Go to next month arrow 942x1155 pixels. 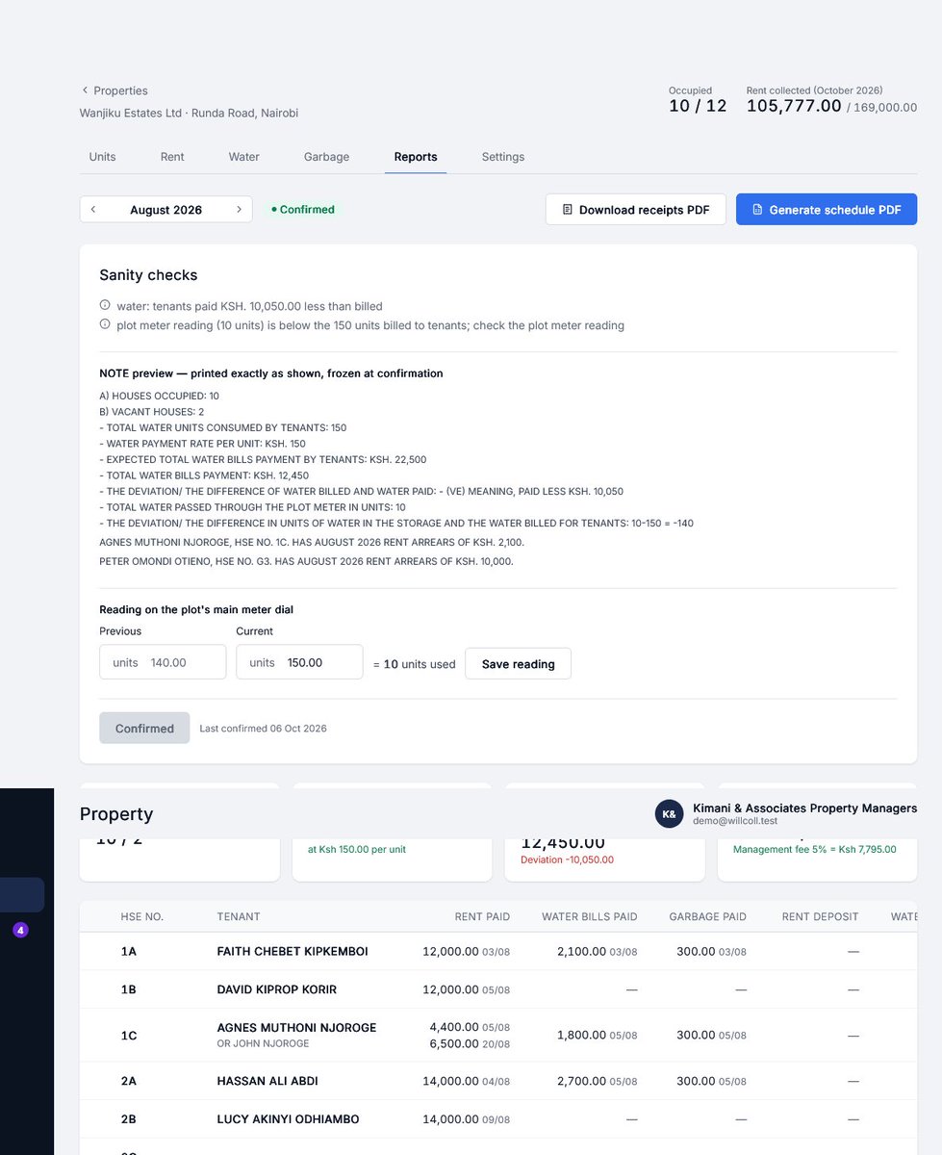click(239, 210)
